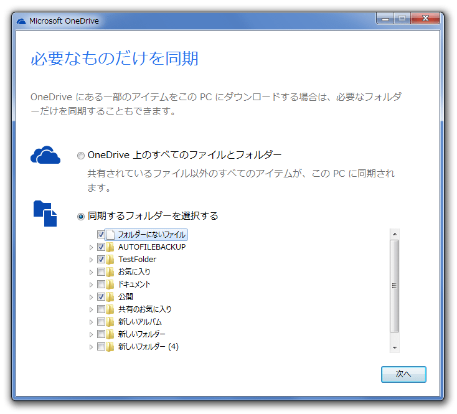Select the 共有のお気に入り row label

[144, 309]
